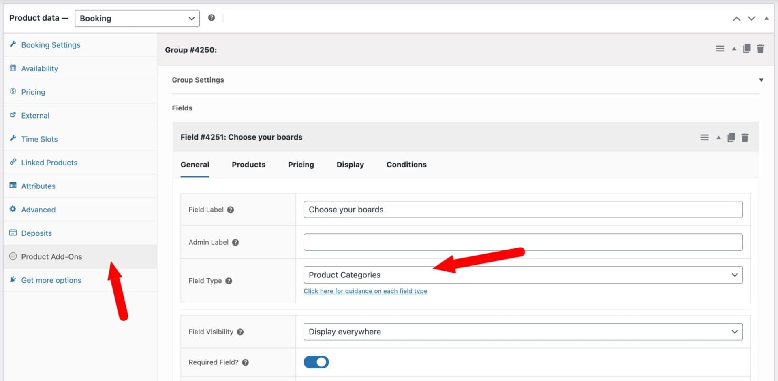778x381 pixels.
Task: Open the Field Visibility dropdown
Action: coord(523,332)
